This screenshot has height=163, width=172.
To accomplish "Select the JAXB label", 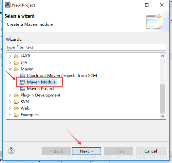I will [x=25, y=56].
